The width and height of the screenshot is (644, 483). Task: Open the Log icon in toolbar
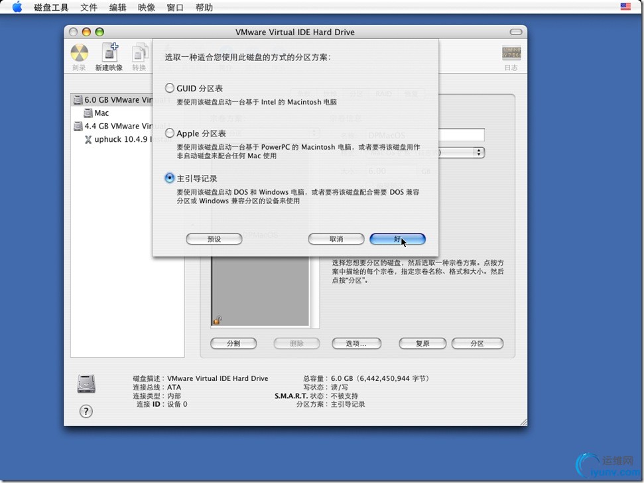511,52
